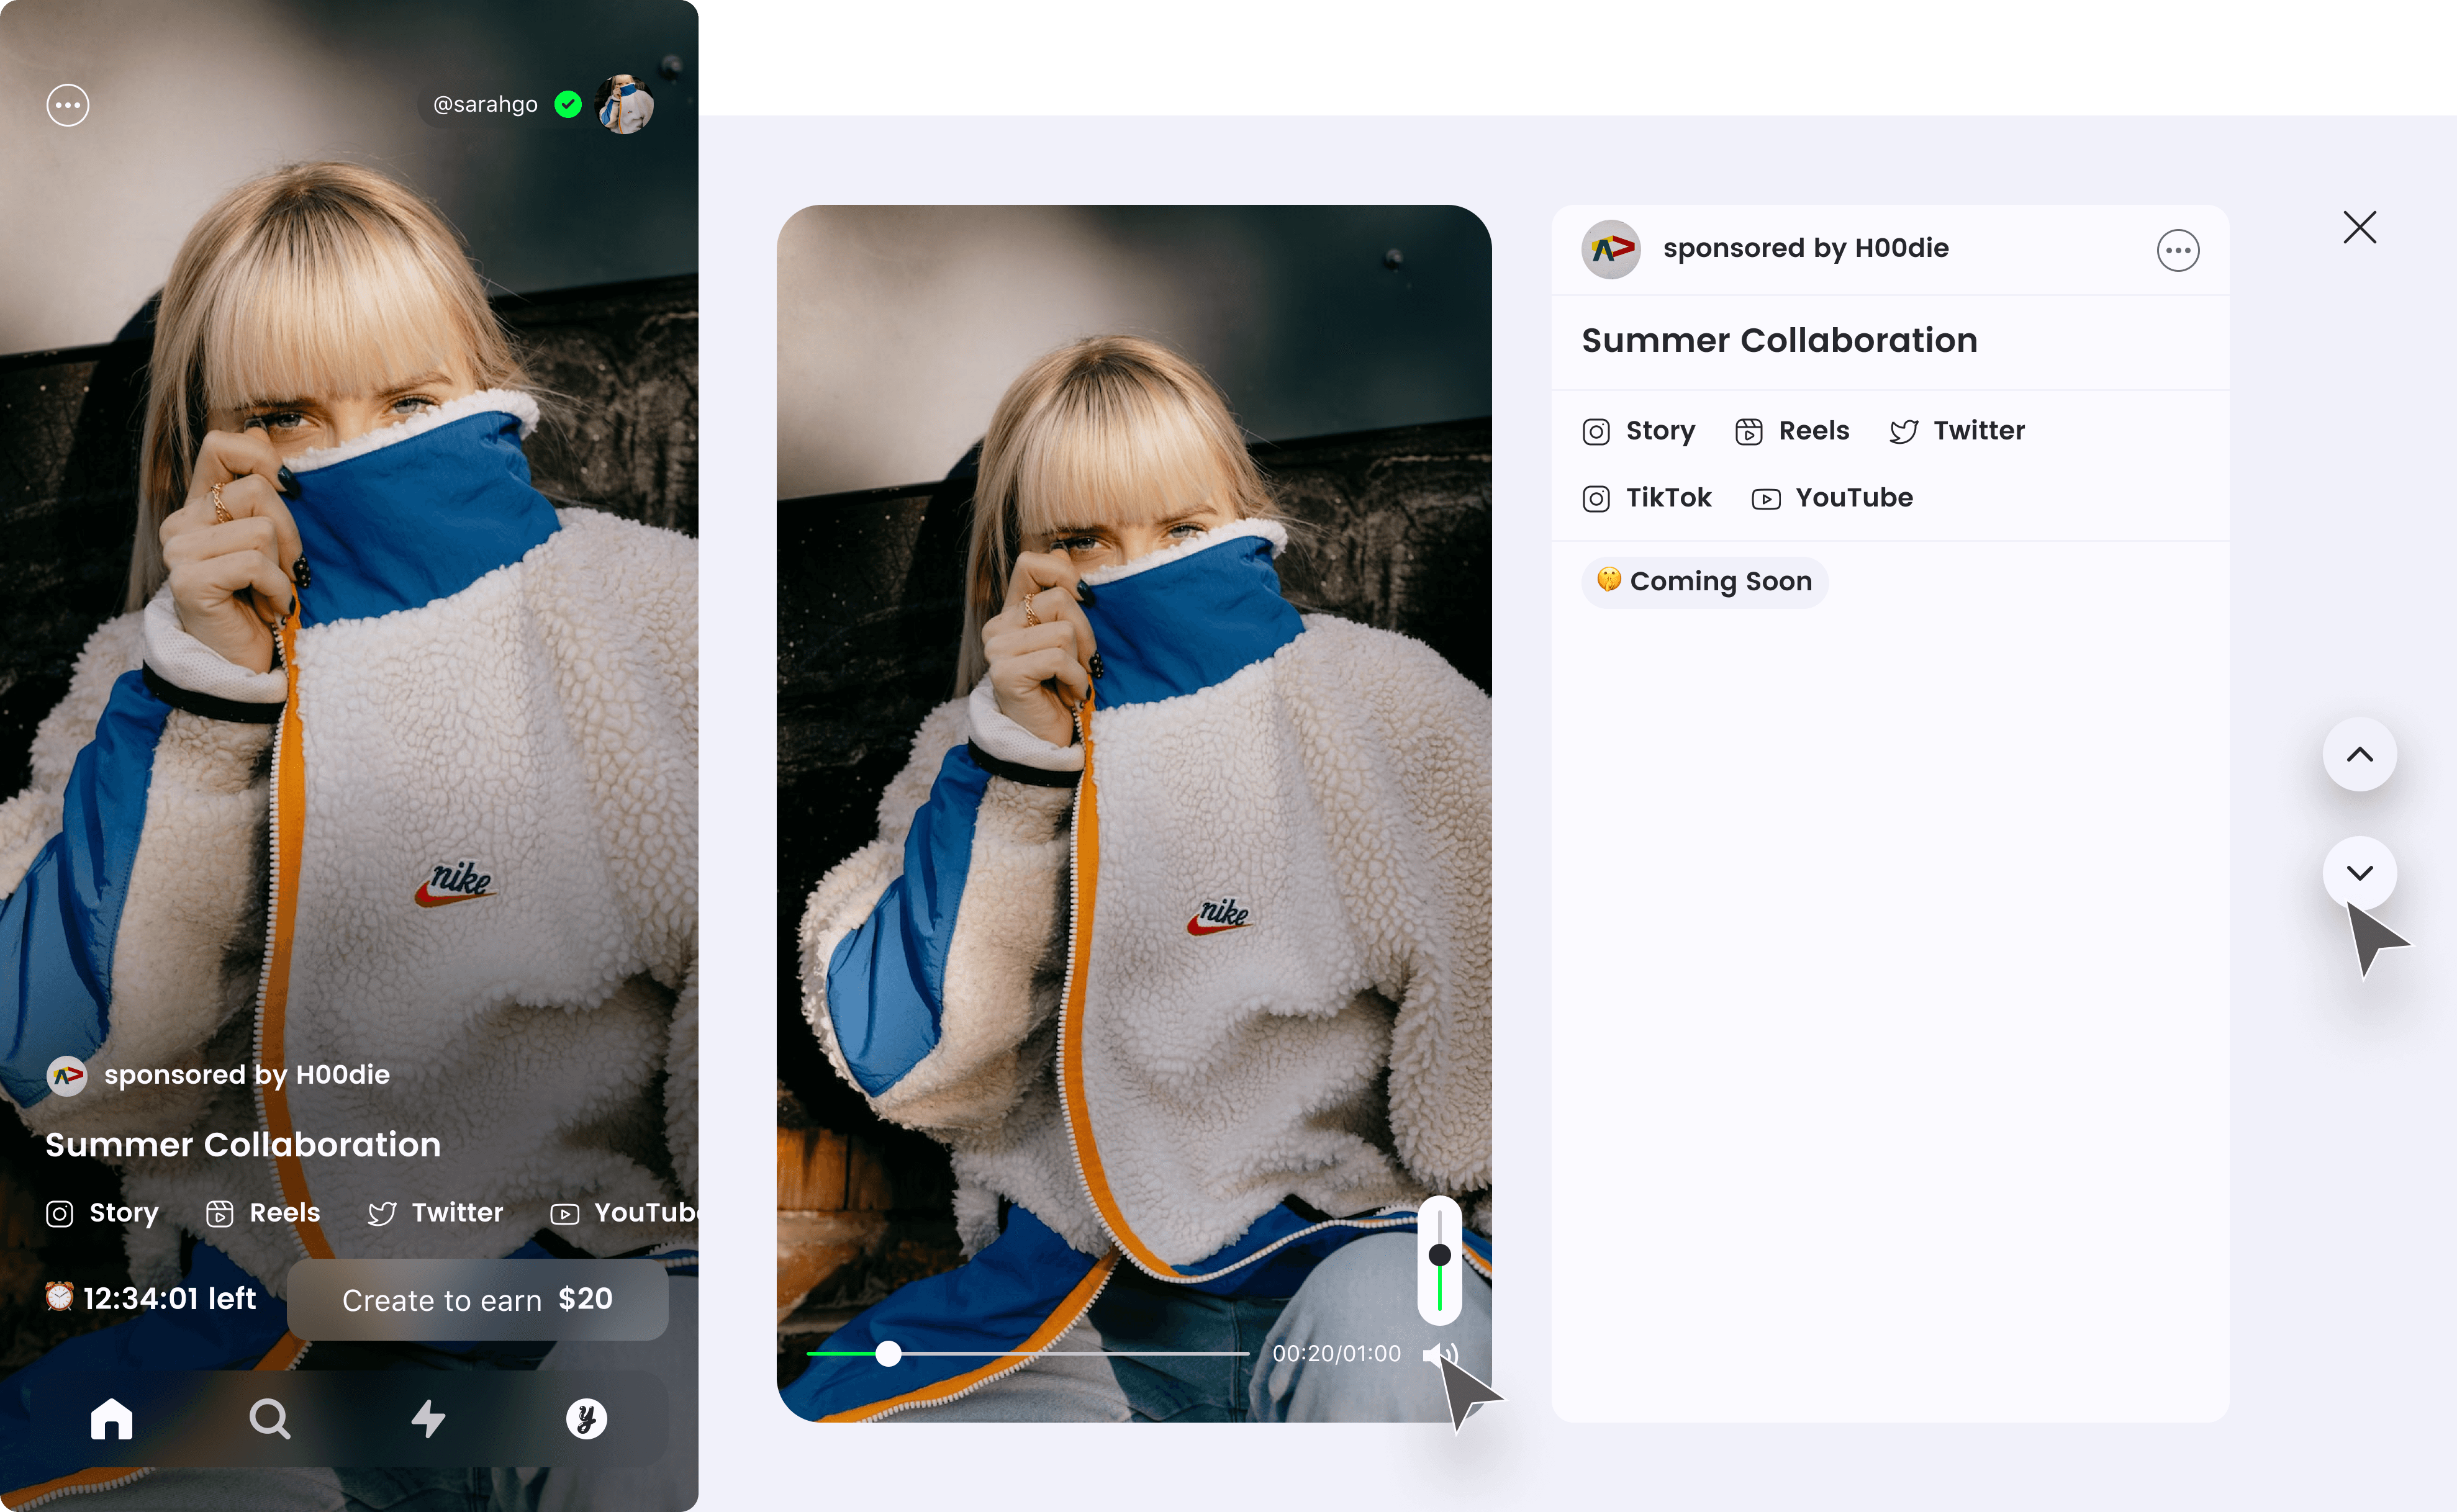The width and height of the screenshot is (2457, 1512).
Task: Go to previous item with up chevron
Action: point(2359,754)
